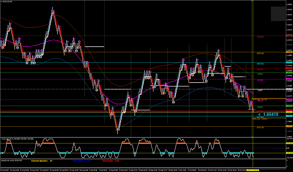The image size is (293, 172).
Task: Select the orange W3 138 level label
Action: pyautogui.click(x=260, y=128)
